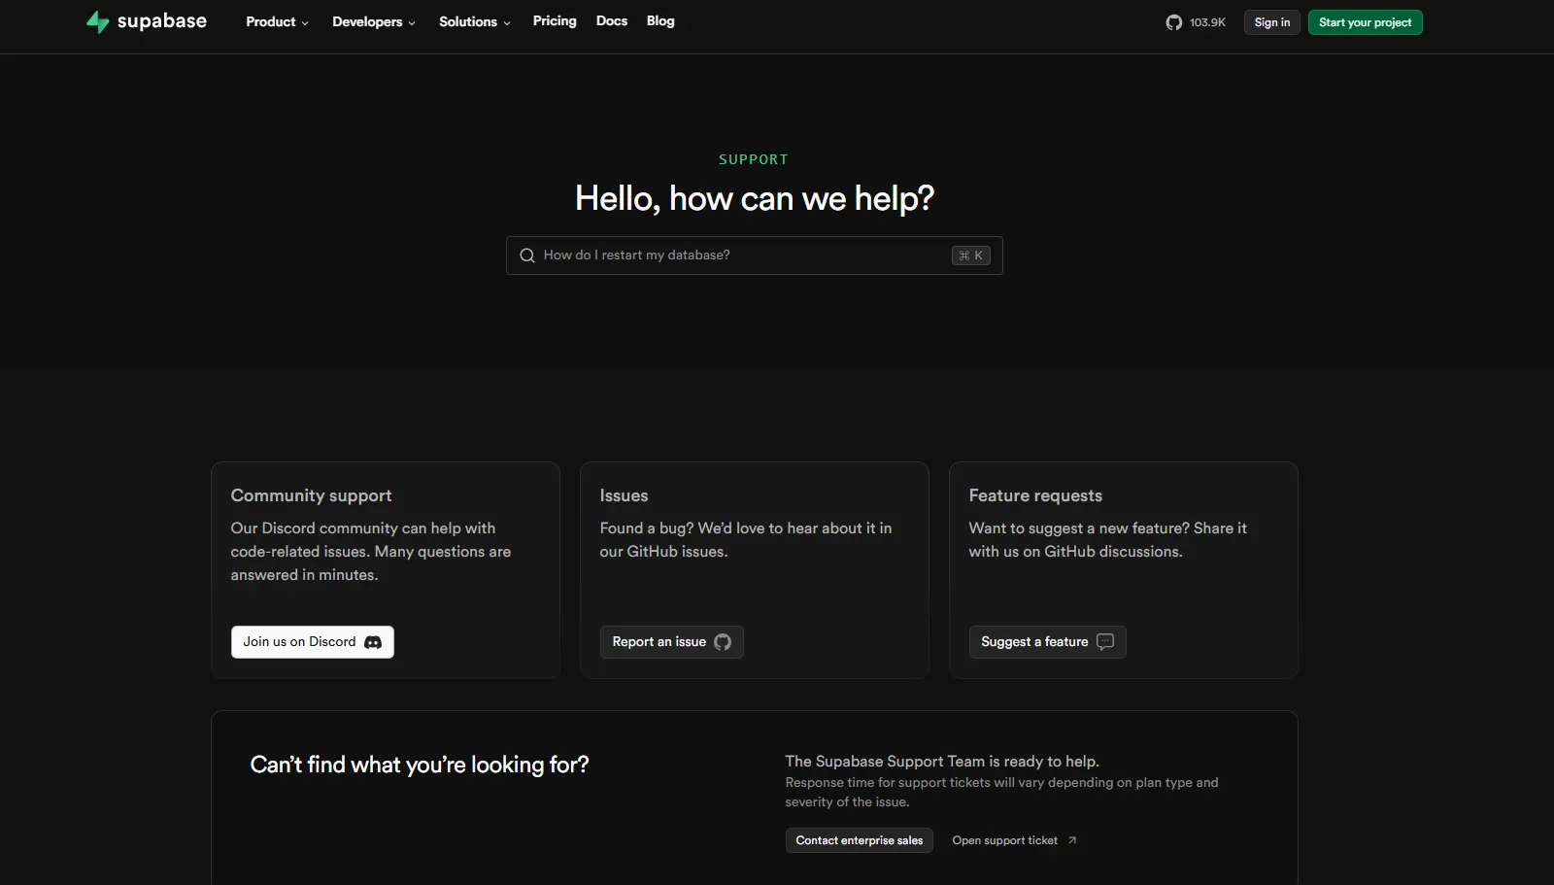Click the Supabase lightning bolt logo
This screenshot has height=885, width=1554.
pyautogui.click(x=97, y=21)
